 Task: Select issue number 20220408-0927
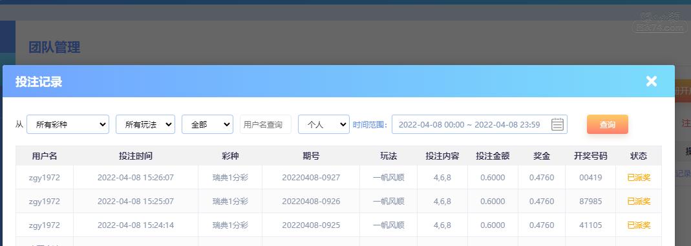pyautogui.click(x=311, y=178)
